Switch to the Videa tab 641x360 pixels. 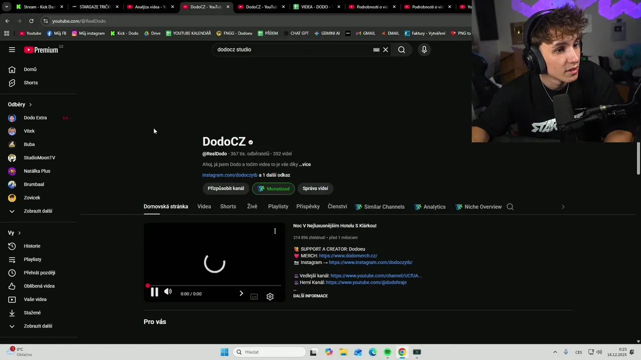pyautogui.click(x=204, y=206)
